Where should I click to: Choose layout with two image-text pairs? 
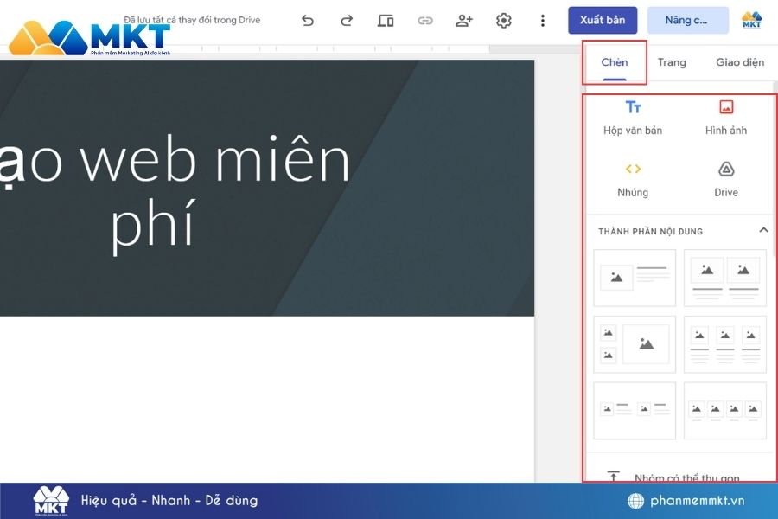pyautogui.click(x=635, y=410)
